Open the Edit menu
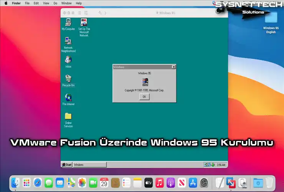 pos(36,3)
